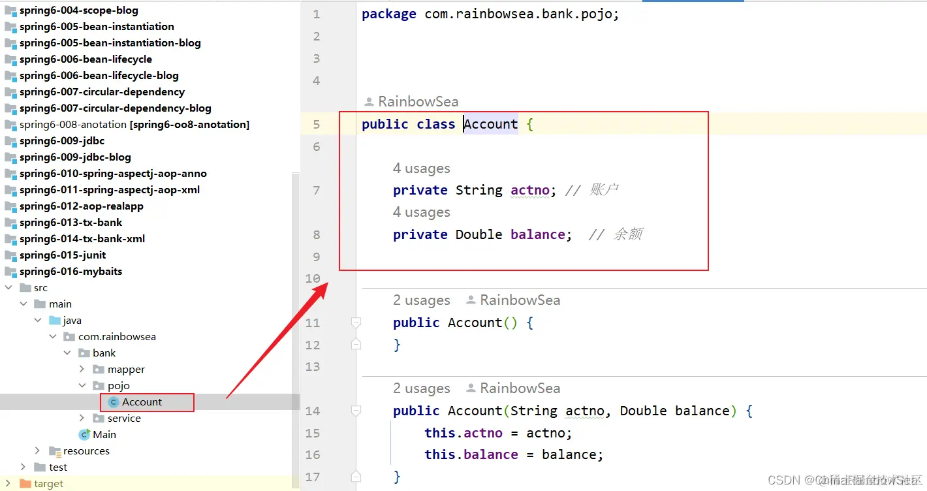This screenshot has height=491, width=927.
Task: Fold the no-arg constructor at line 11
Action: (x=356, y=323)
